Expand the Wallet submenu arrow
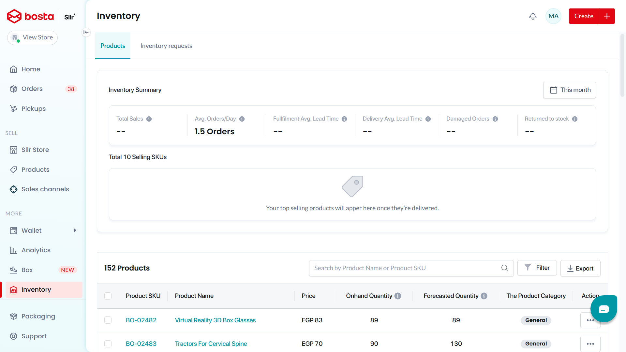 [75, 230]
